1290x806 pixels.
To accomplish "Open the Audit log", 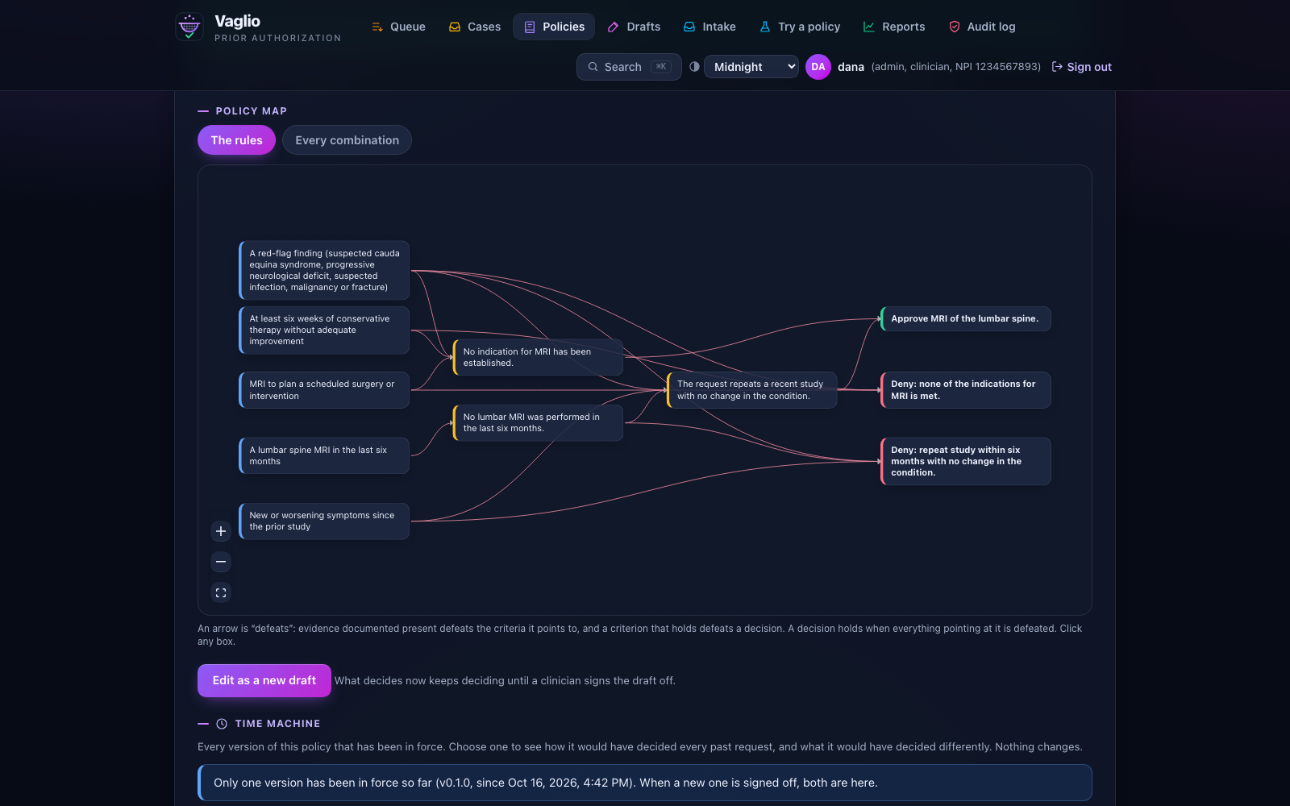I will [x=982, y=27].
